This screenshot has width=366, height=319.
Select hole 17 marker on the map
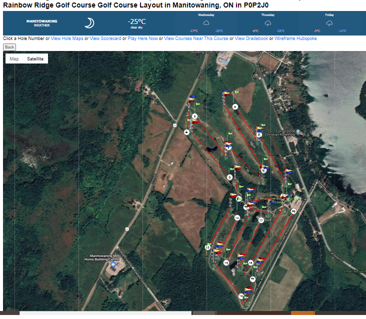(261, 220)
